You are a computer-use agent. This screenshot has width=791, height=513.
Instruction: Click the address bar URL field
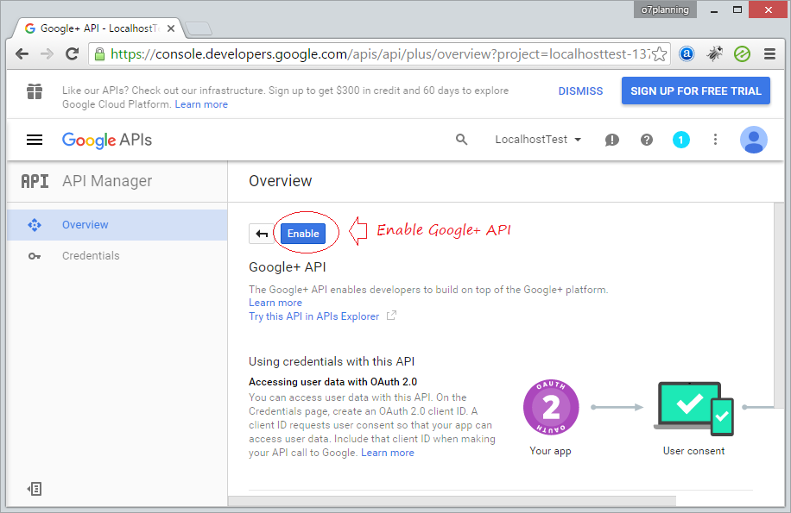point(378,53)
